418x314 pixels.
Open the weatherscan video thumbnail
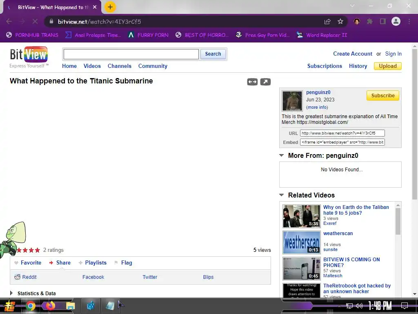(x=302, y=242)
